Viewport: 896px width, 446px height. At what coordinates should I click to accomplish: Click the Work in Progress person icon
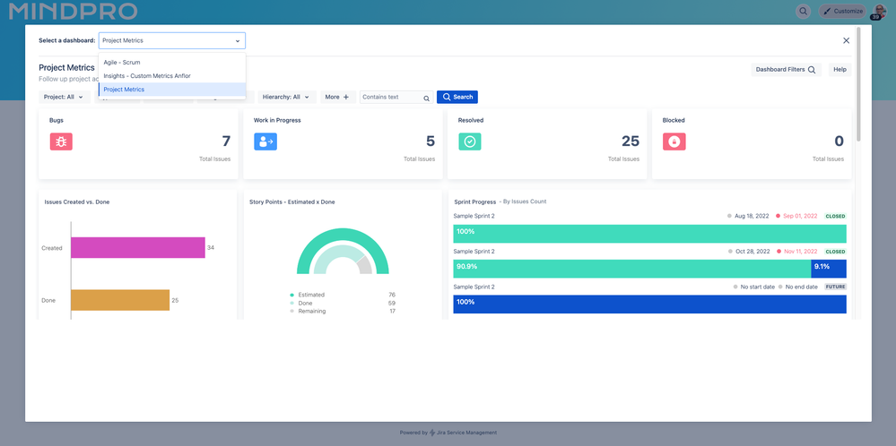[x=265, y=142]
